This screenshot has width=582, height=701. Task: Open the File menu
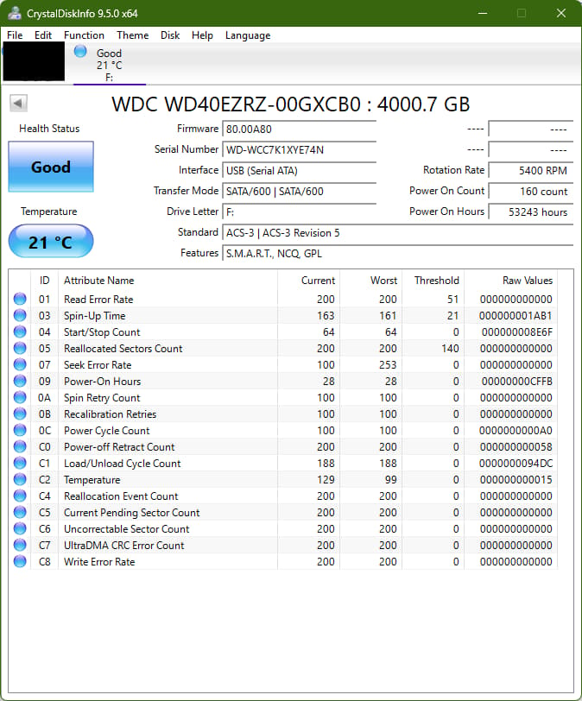pyautogui.click(x=15, y=35)
